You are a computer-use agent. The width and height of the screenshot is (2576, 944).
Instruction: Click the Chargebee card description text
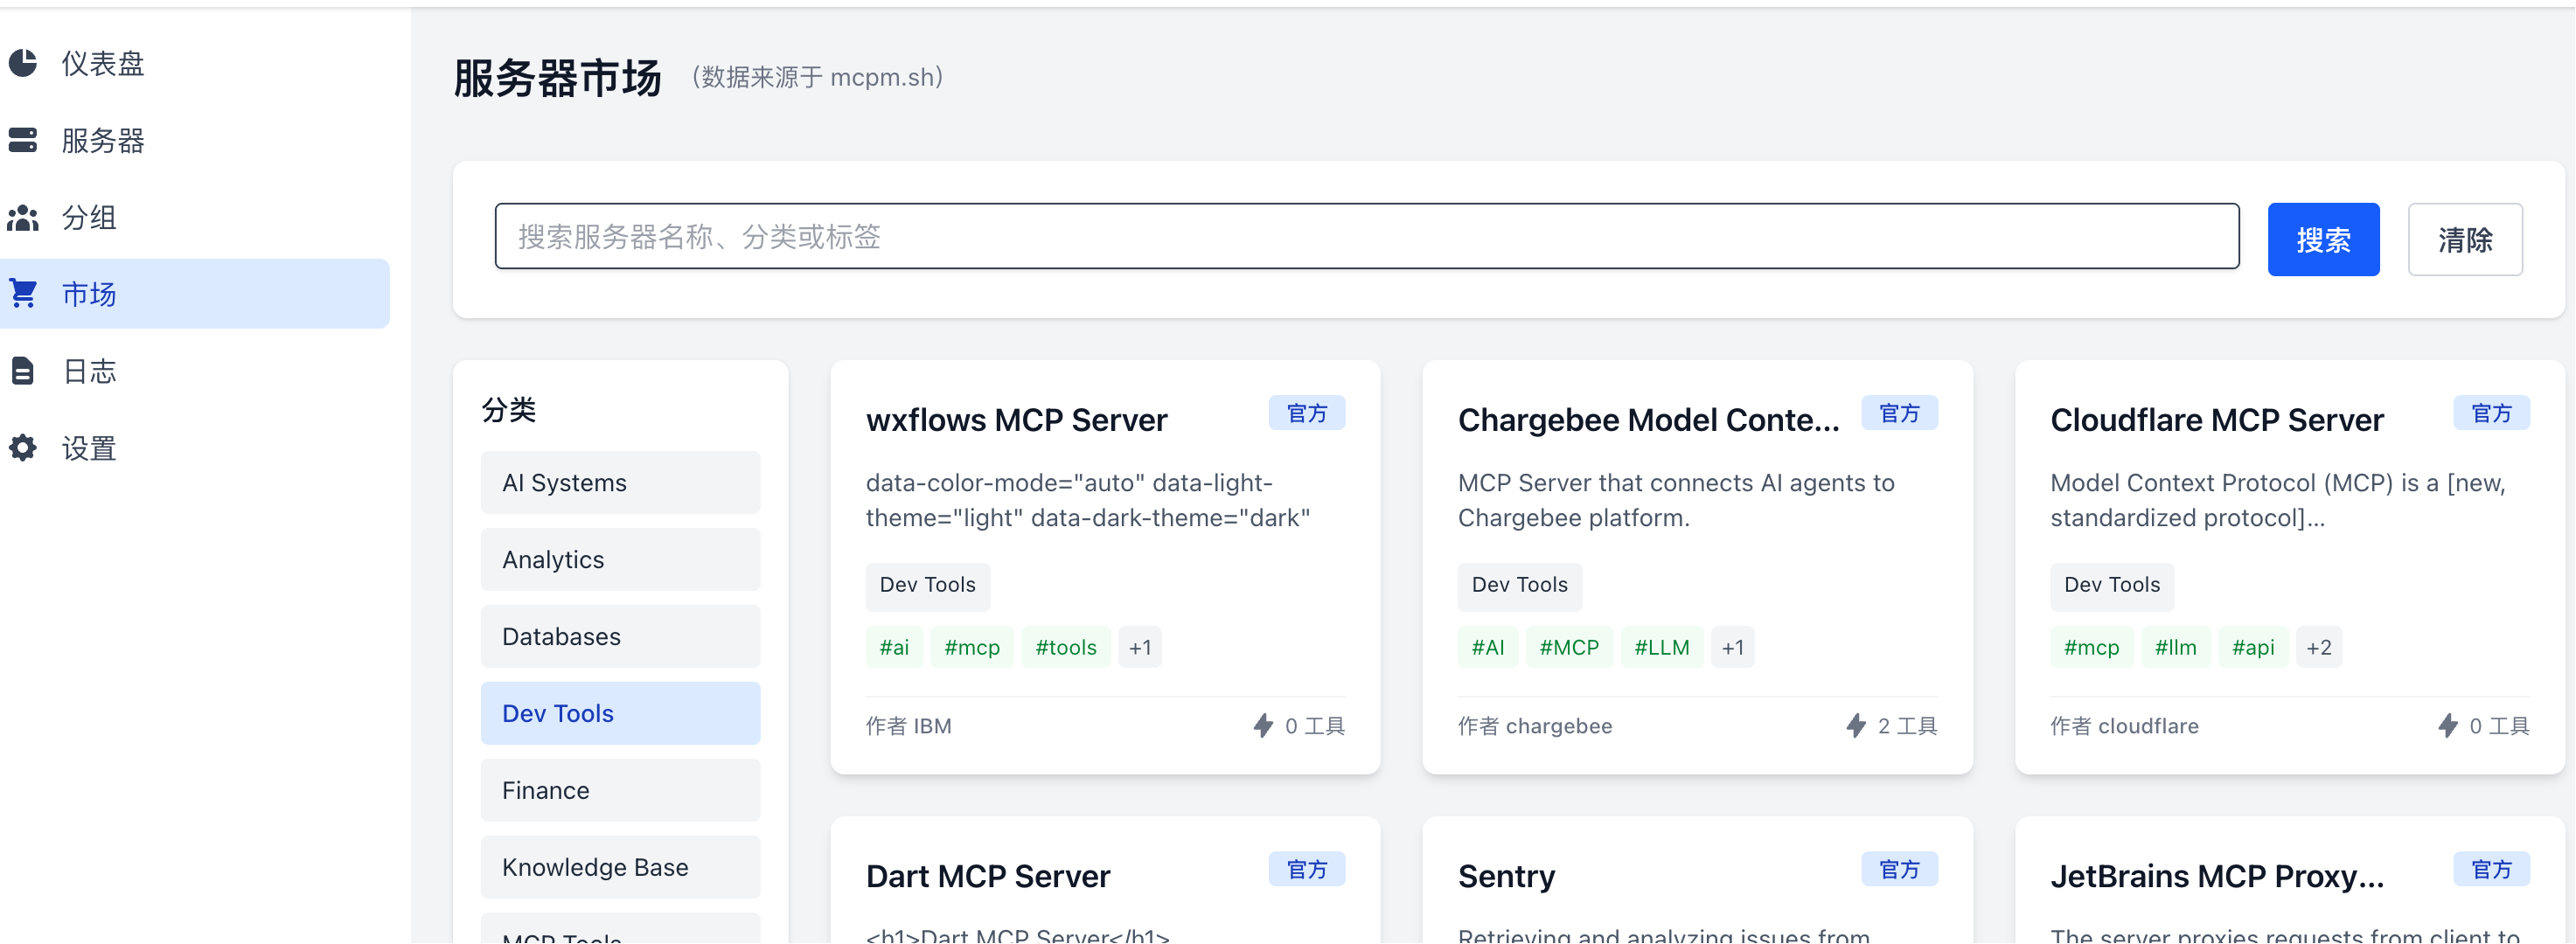(1676, 501)
